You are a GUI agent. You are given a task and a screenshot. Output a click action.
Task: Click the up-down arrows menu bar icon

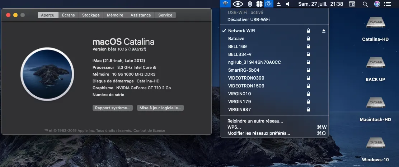(x=250, y=4)
